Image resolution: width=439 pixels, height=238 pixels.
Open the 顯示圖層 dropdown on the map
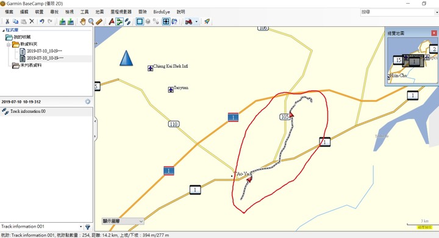(123, 221)
